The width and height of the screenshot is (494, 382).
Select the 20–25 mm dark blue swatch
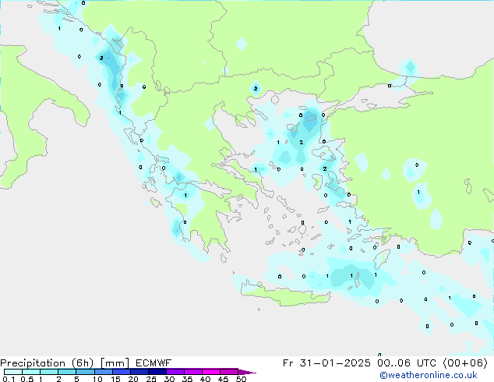click(139, 372)
